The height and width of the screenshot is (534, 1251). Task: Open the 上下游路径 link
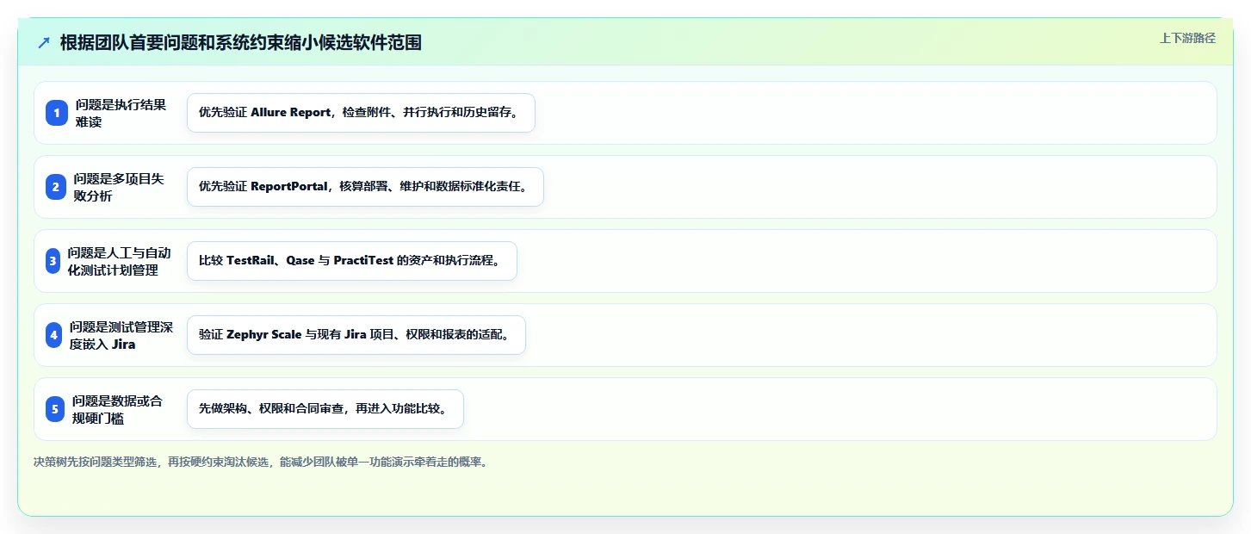coord(1187,38)
